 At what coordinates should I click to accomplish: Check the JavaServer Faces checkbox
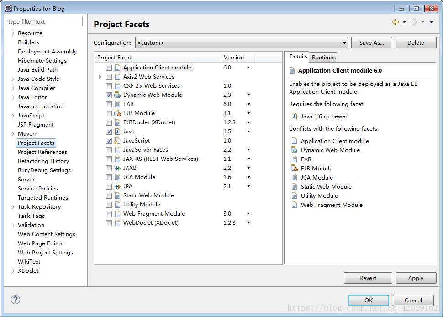point(109,150)
